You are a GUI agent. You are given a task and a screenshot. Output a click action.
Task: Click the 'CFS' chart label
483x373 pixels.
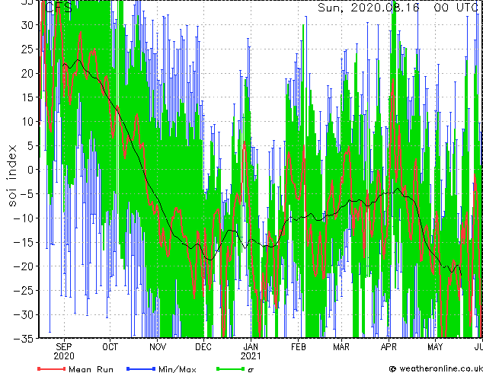coord(59,8)
